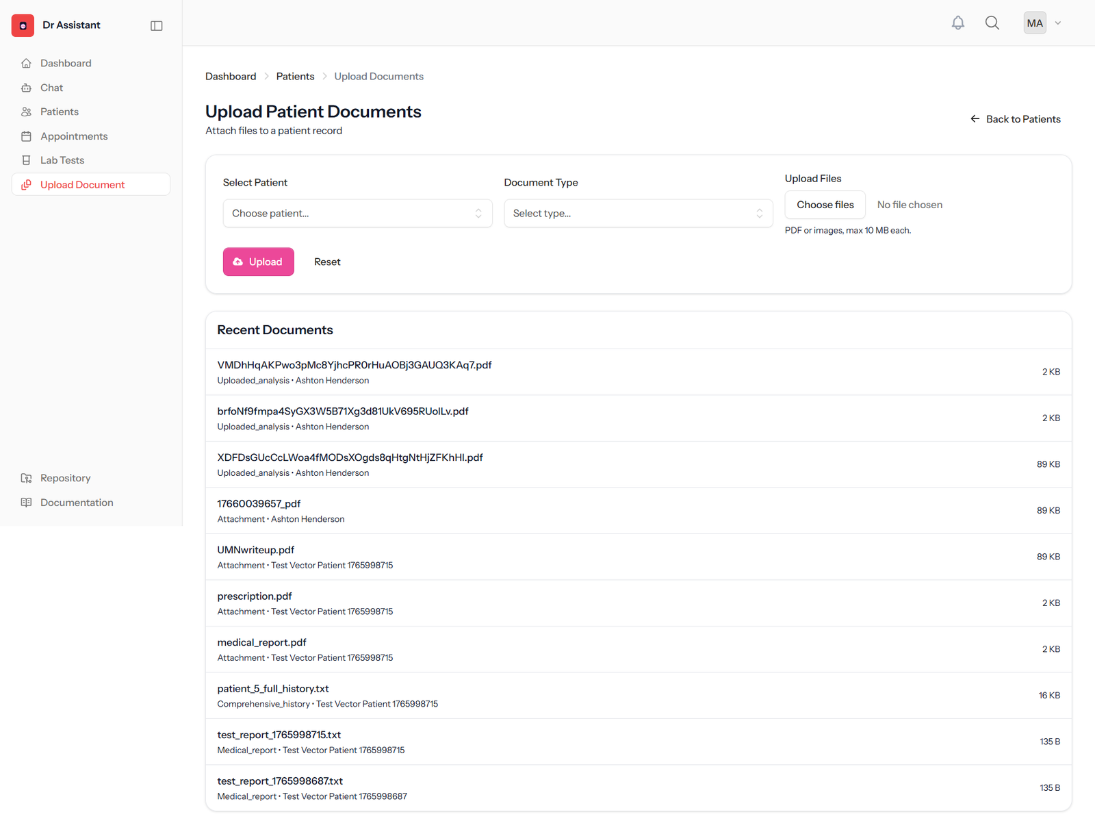The width and height of the screenshot is (1095, 834).
Task: Toggle the sidebar collapse icon
Action: [x=157, y=25]
